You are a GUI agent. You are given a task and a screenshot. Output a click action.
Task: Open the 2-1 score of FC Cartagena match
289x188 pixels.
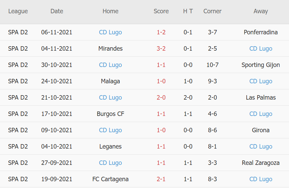161,179
